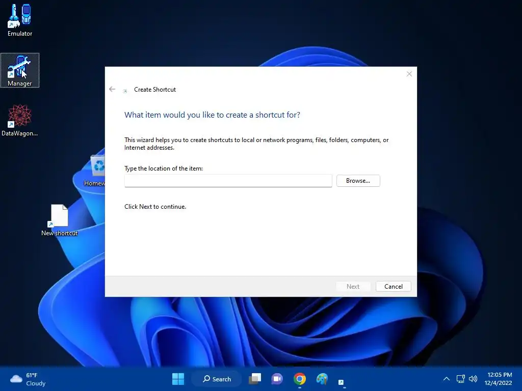This screenshot has height=391, width=522.
Task: Click the back arrow in Create Shortcut
Action: [x=112, y=89]
